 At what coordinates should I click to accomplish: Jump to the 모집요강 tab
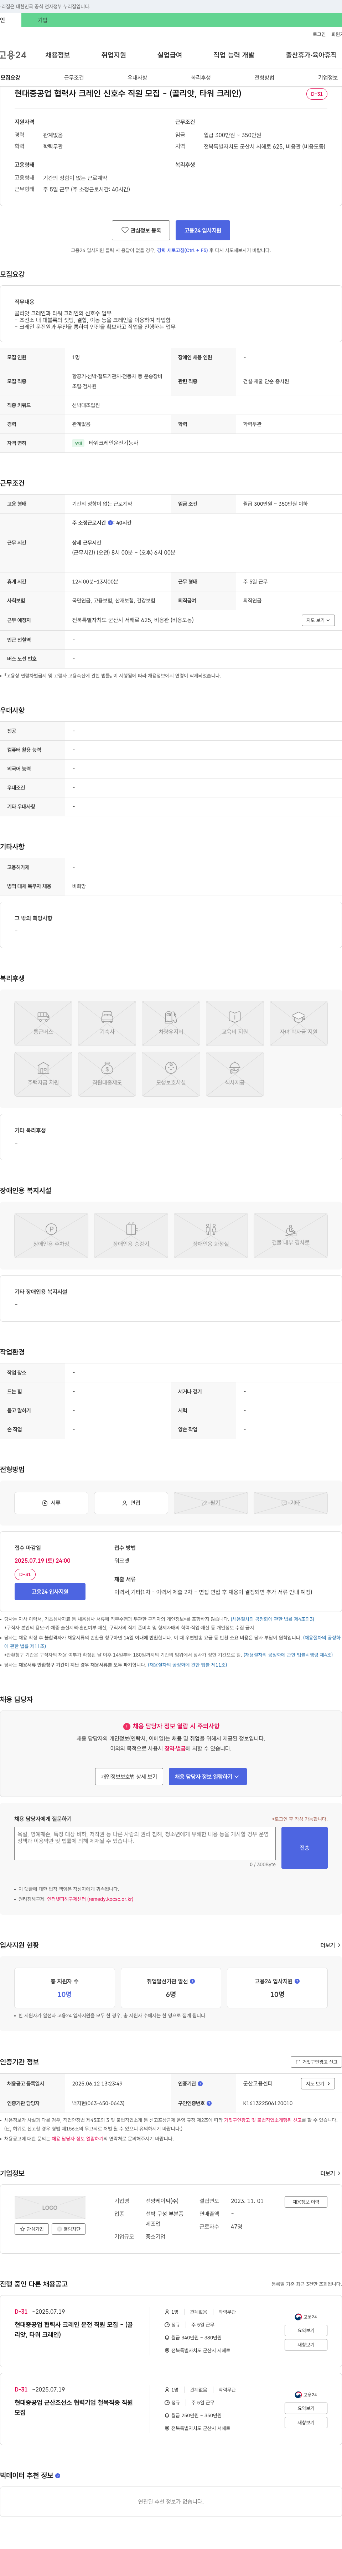(x=10, y=77)
